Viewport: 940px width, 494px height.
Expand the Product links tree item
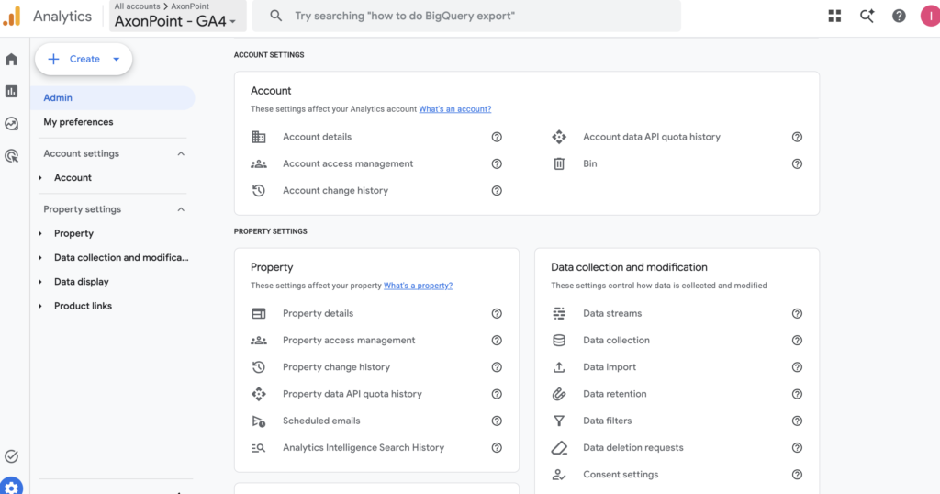pos(40,306)
